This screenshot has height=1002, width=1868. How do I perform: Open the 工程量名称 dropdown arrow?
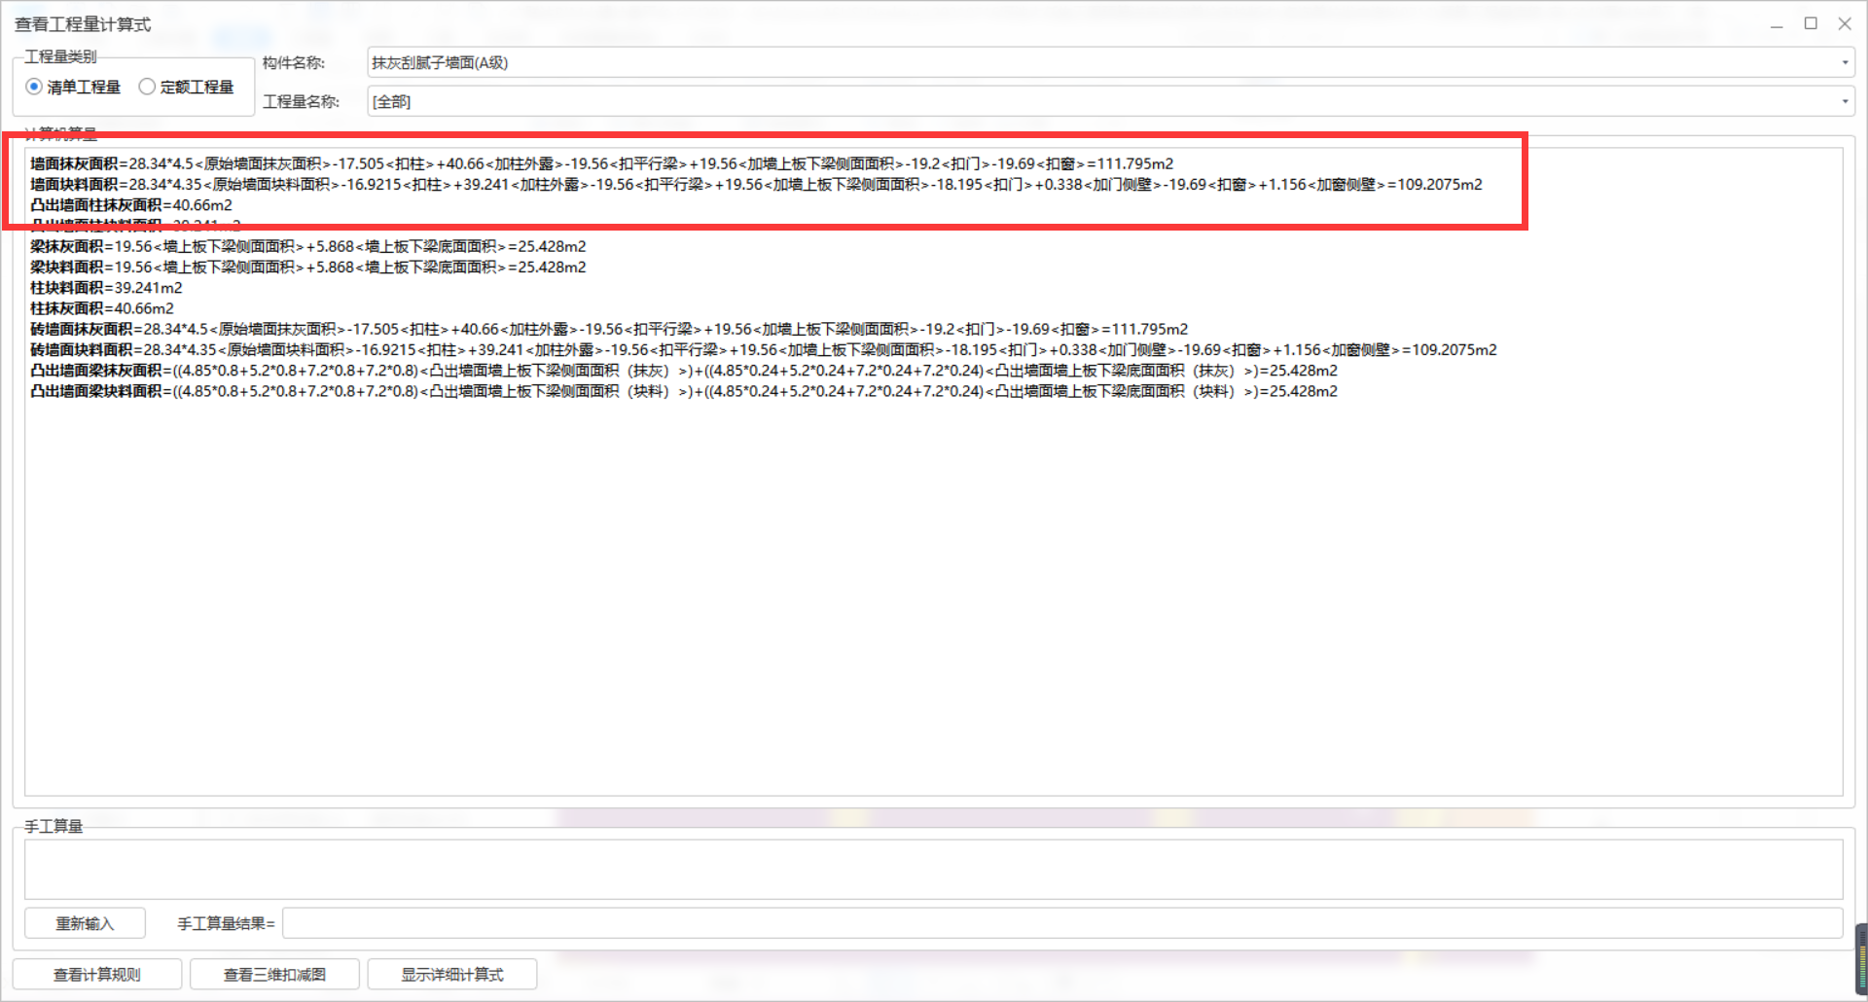click(1844, 101)
